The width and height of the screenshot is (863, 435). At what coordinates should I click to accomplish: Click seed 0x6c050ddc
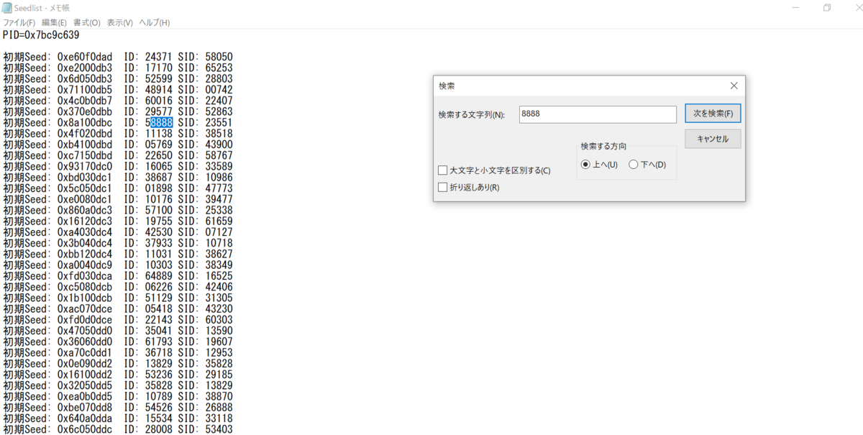coord(85,430)
